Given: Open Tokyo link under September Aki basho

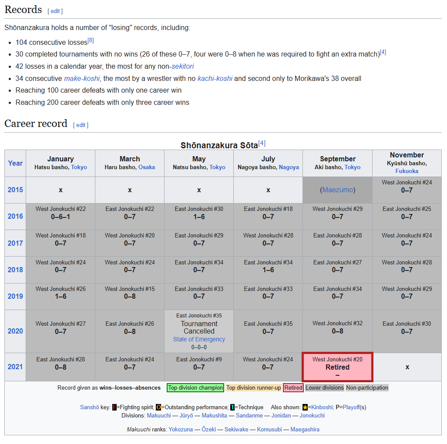Looking at the screenshot, I should (x=353, y=167).
